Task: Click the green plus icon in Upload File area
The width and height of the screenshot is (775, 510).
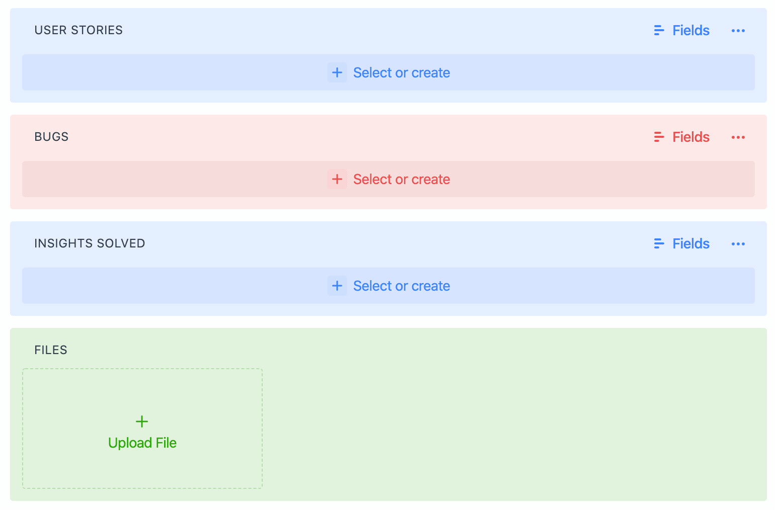Action: (142, 421)
